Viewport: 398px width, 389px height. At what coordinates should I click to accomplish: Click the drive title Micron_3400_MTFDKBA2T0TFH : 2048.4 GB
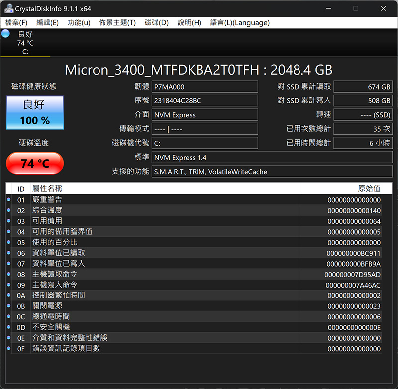pyautogui.click(x=199, y=70)
